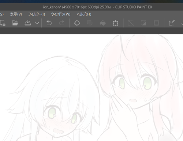Click the Show selection border icon
This screenshot has height=141, width=183.
156,23
